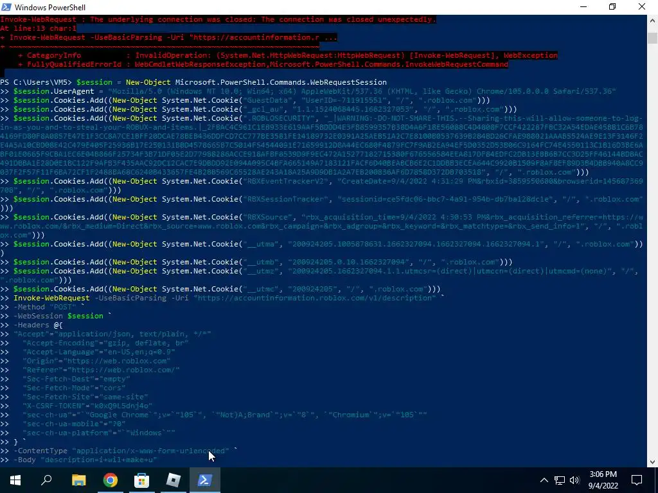The image size is (658, 493).
Task: Click the -Method "POST" line
Action: [49, 307]
